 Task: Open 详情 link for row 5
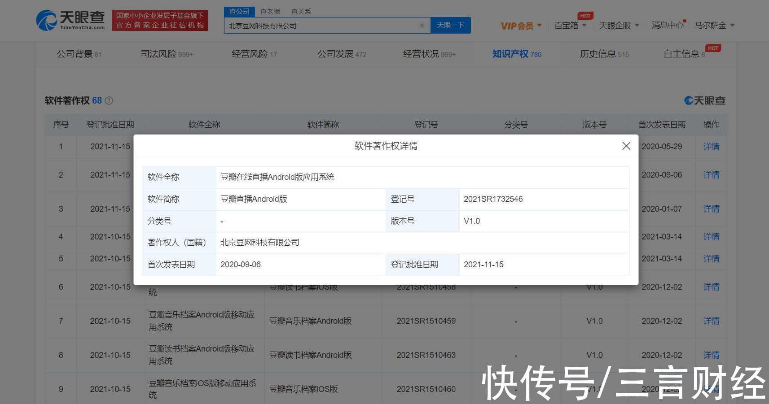point(711,259)
